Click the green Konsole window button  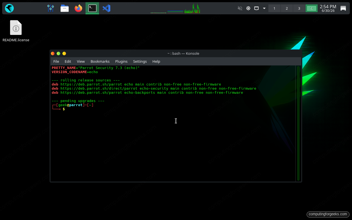pos(58,53)
